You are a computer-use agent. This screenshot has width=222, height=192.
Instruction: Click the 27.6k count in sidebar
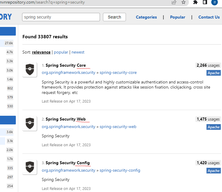point(9,43)
